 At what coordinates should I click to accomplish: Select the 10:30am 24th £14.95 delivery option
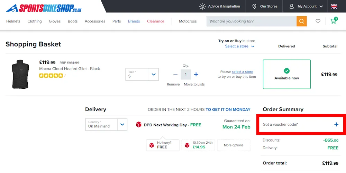point(198,145)
